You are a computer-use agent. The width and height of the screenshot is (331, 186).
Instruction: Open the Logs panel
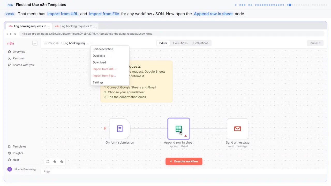(47, 171)
